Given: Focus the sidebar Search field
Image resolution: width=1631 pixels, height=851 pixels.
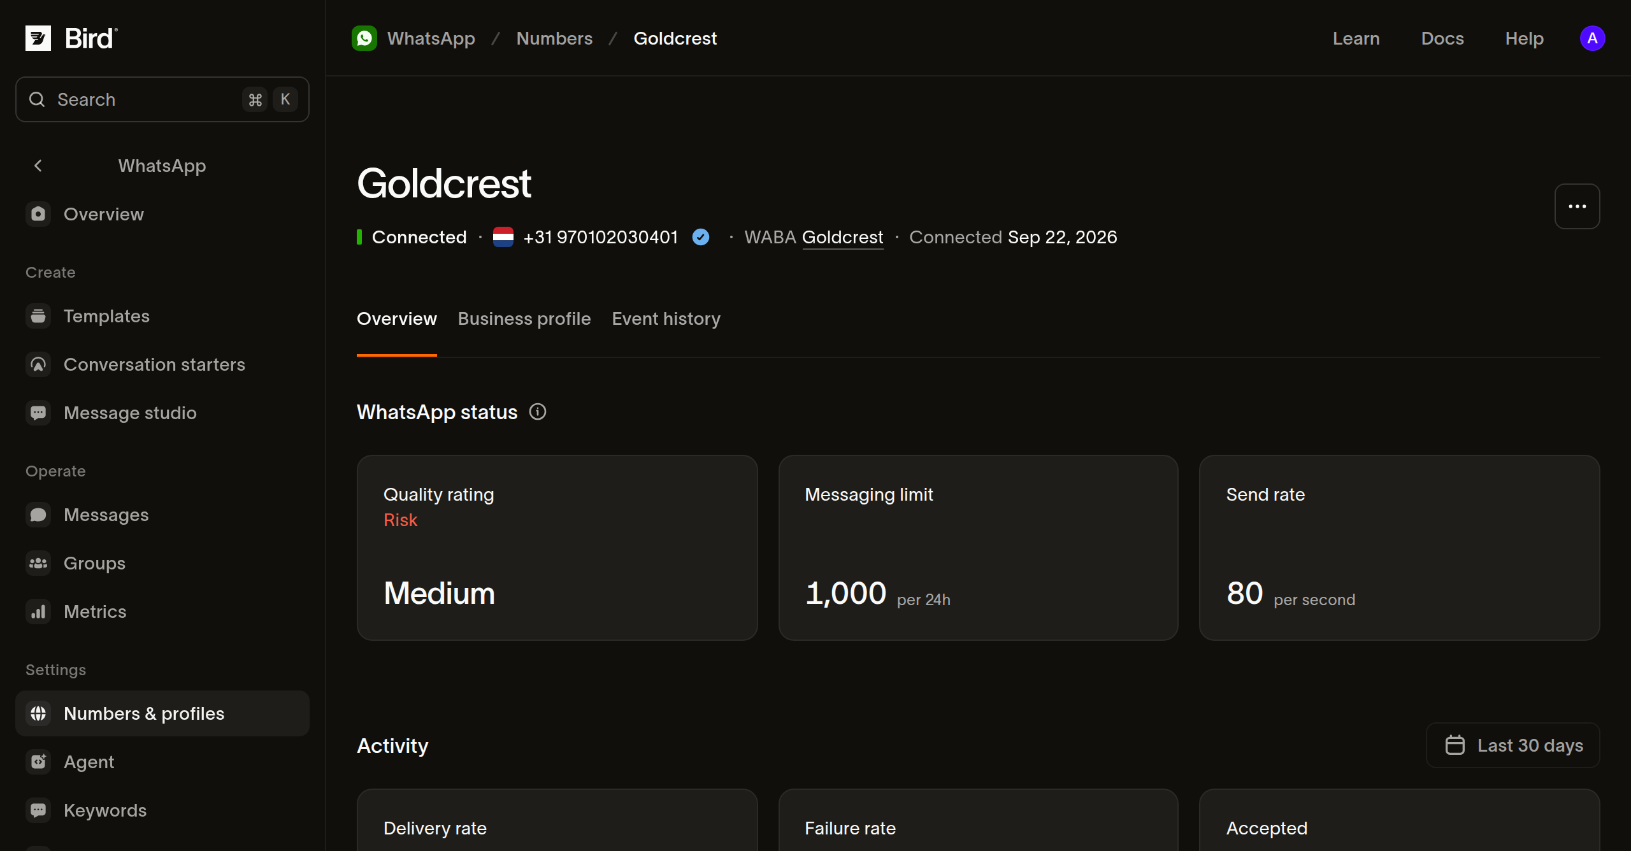Looking at the screenshot, I should 162,99.
